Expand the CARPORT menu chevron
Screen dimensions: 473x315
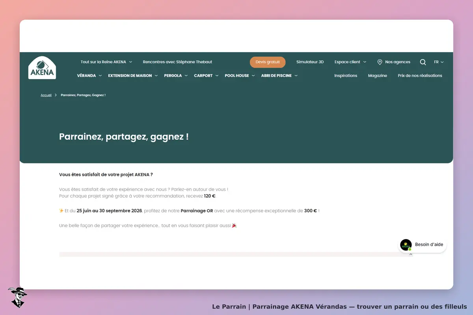click(x=217, y=76)
